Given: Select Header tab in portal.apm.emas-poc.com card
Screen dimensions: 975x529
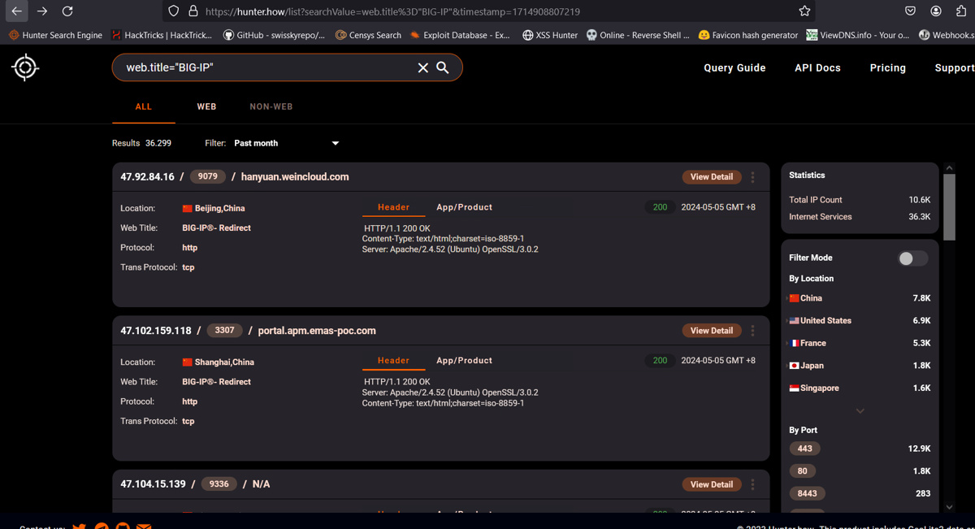Looking at the screenshot, I should click(393, 361).
